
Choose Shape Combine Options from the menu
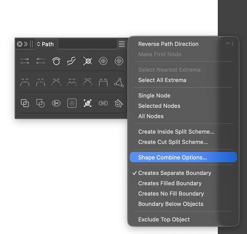(x=173, y=158)
